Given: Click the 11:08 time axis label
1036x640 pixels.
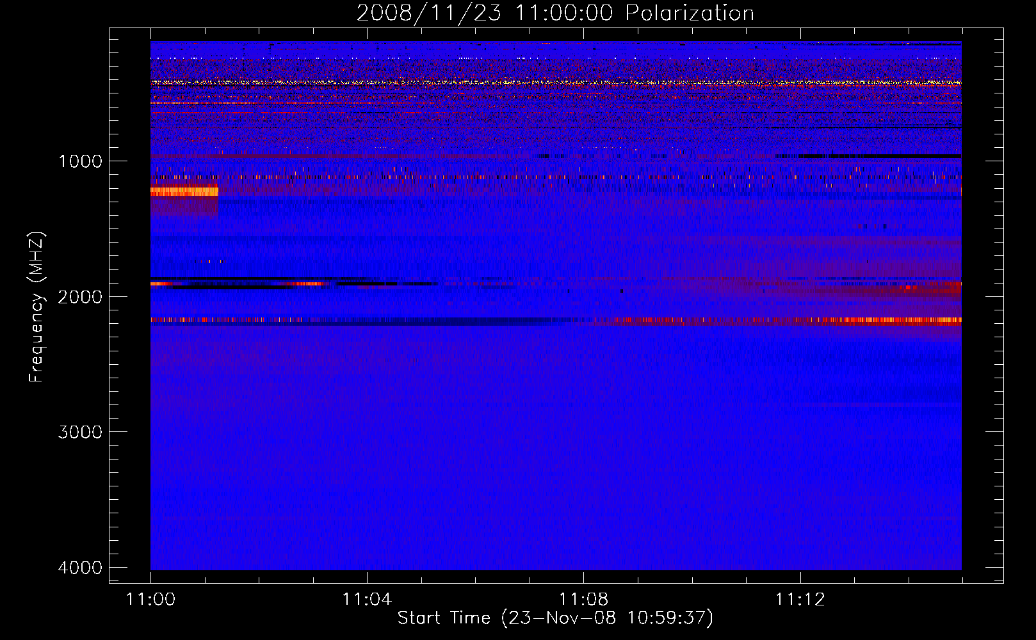Looking at the screenshot, I should (583, 600).
